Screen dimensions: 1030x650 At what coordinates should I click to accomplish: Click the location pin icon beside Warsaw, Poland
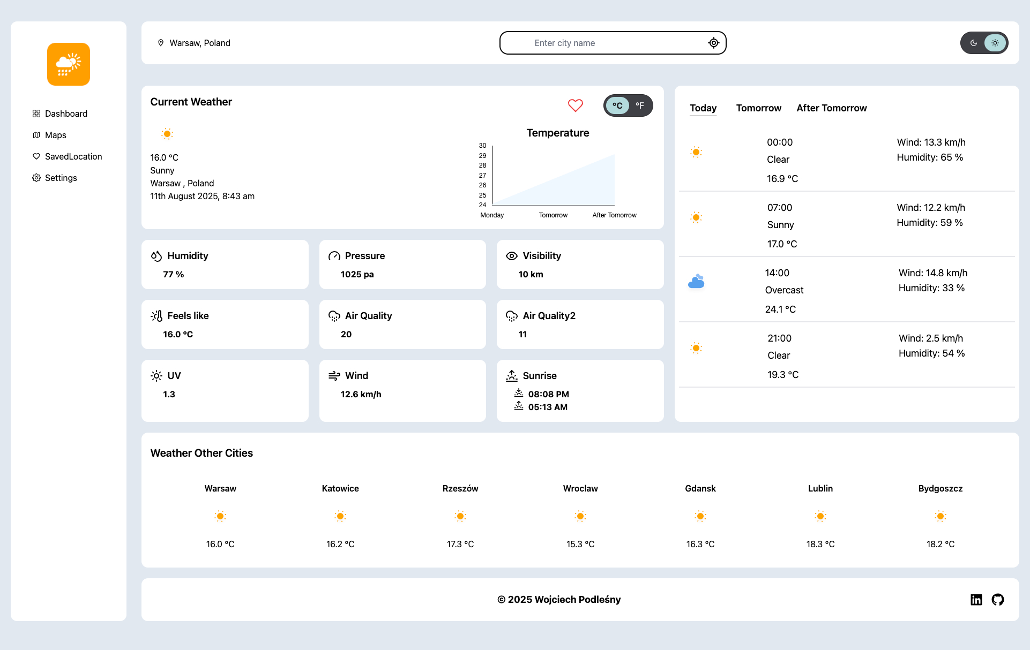click(x=161, y=43)
